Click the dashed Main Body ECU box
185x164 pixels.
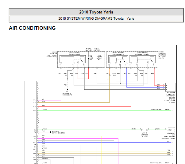[x=171, y=130]
